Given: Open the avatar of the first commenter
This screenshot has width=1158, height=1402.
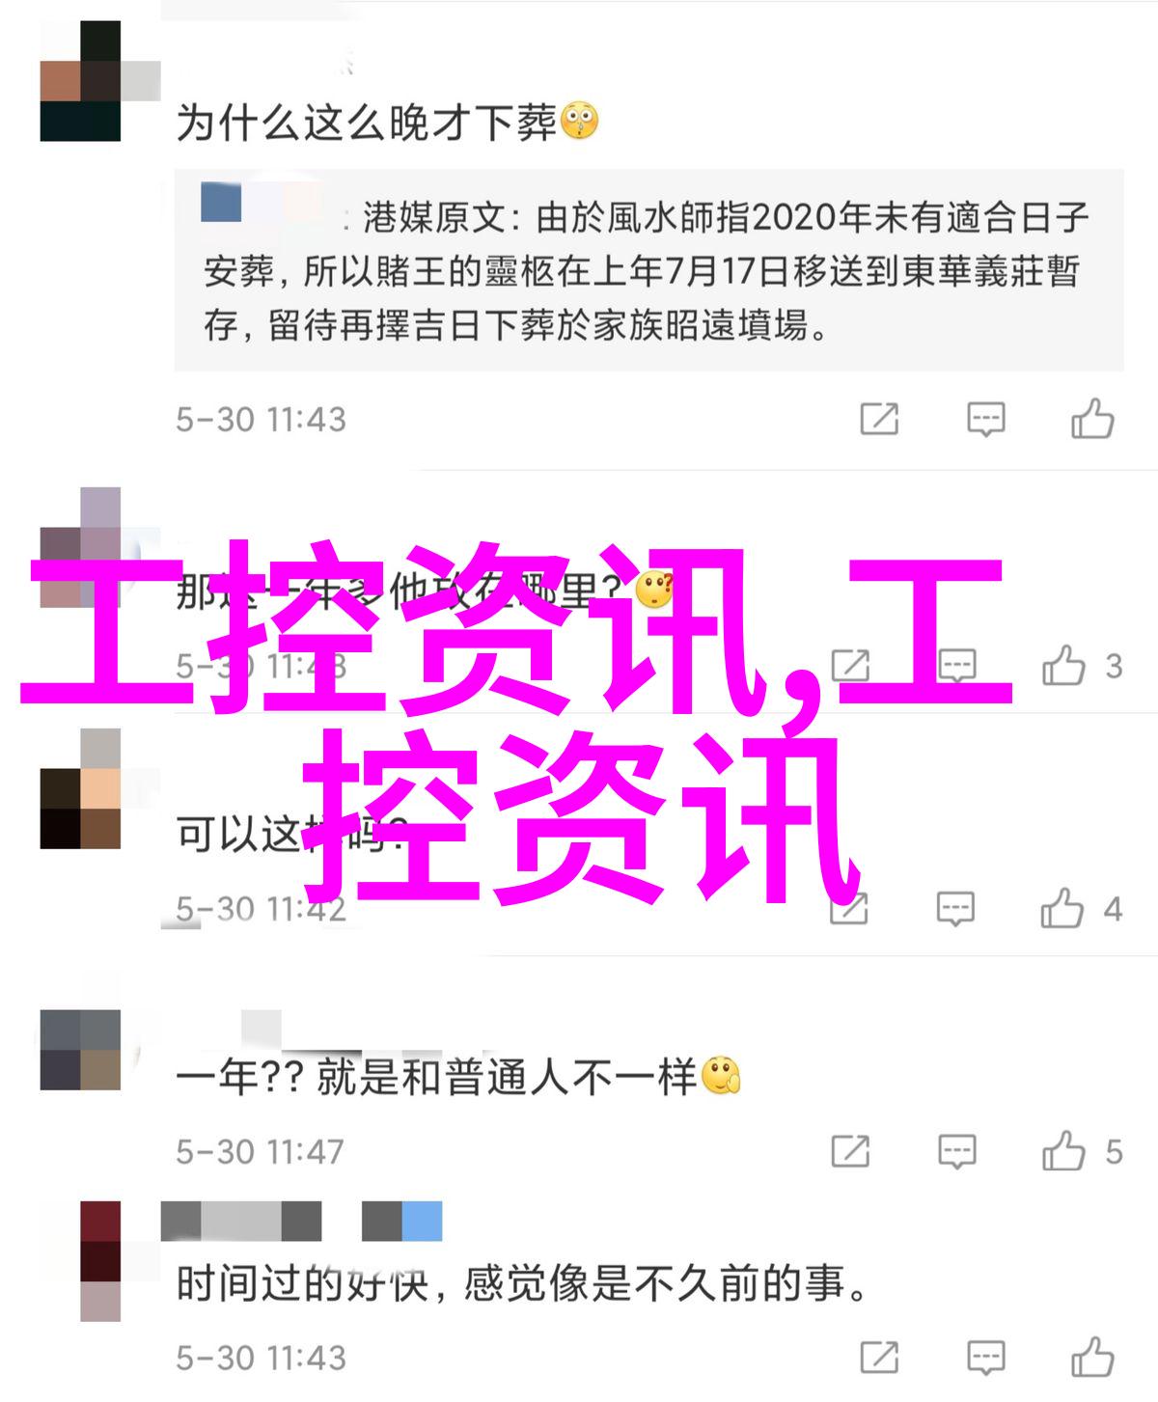Looking at the screenshot, I should [x=80, y=81].
